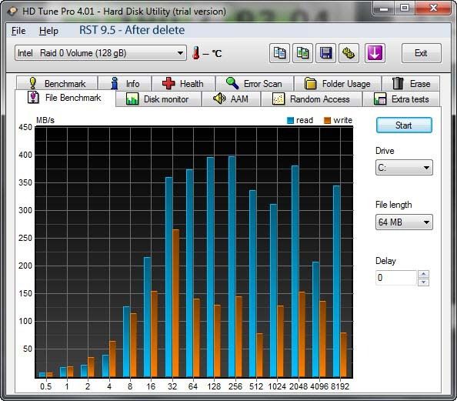Click the HD Tune app icon in title bar
Viewport: 457px width, 401px height.
tap(13, 11)
